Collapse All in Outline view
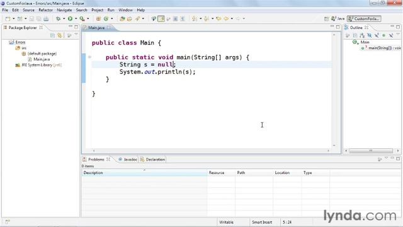 (x=355, y=35)
